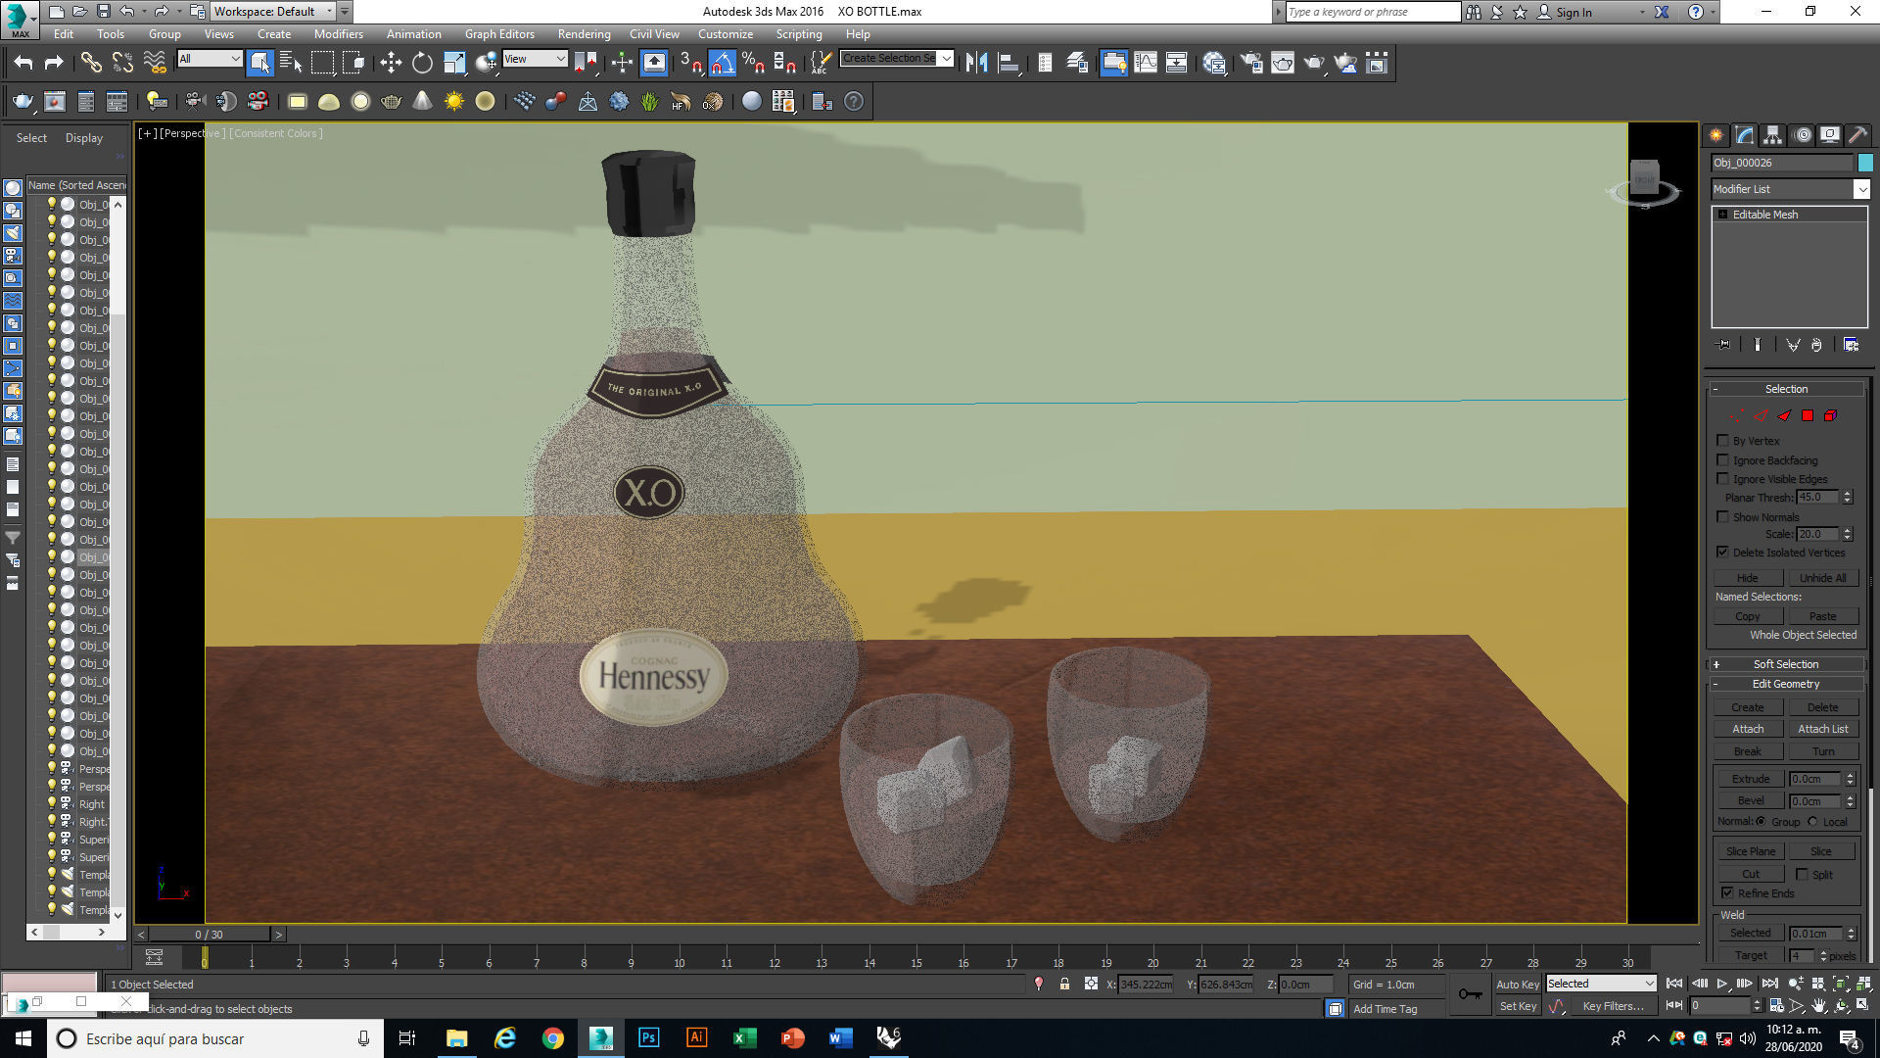The height and width of the screenshot is (1058, 1880).
Task: Click the Attach button
Action: (1748, 729)
